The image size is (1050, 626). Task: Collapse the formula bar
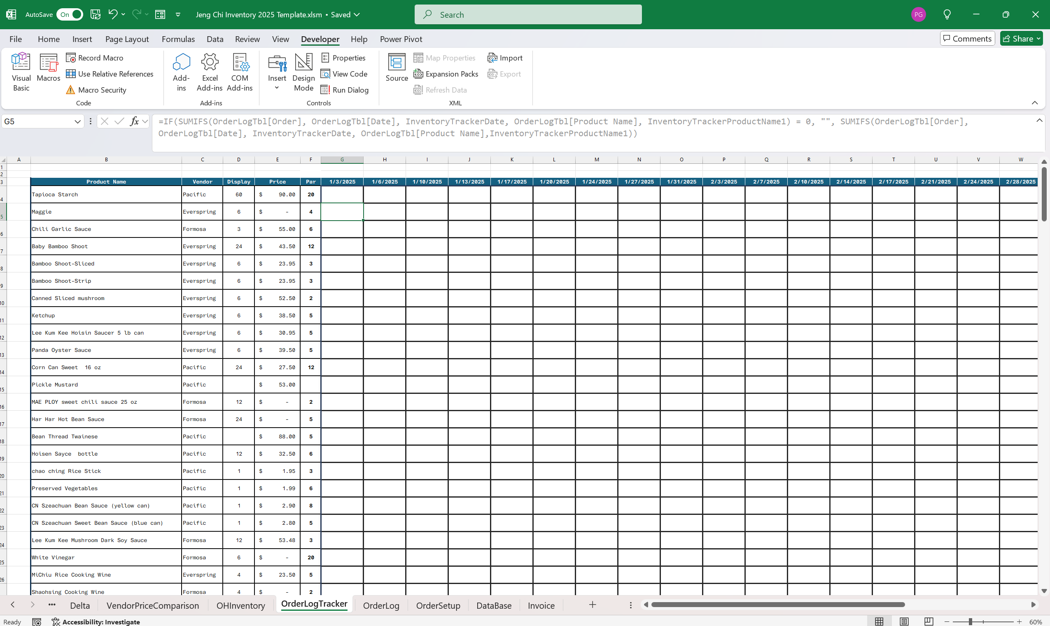tap(1039, 121)
